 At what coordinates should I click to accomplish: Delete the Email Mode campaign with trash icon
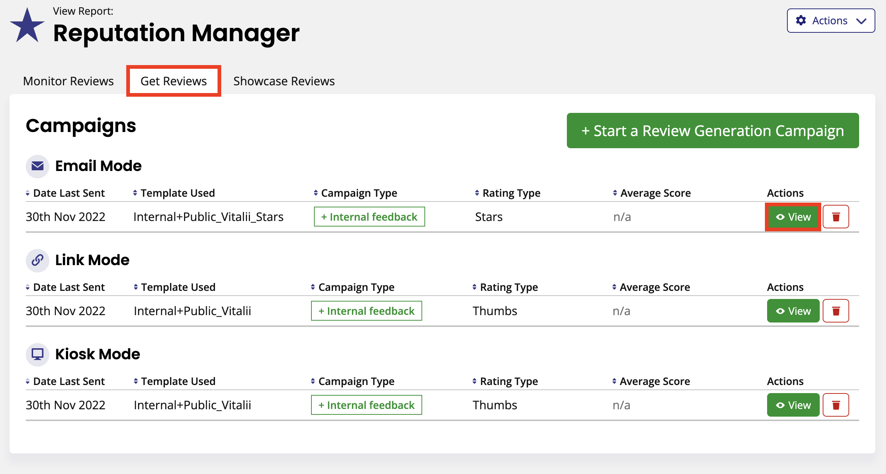[836, 217]
